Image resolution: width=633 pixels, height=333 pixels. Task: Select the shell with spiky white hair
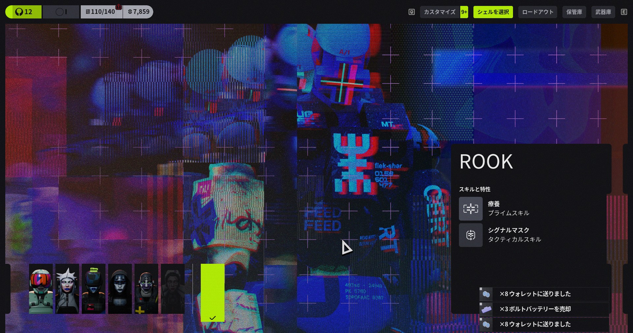[67, 289]
